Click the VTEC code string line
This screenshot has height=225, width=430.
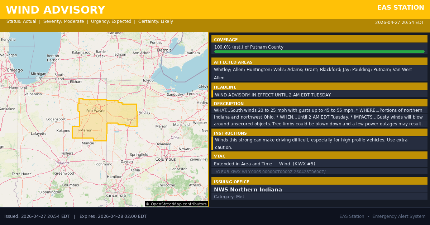click(x=271, y=172)
